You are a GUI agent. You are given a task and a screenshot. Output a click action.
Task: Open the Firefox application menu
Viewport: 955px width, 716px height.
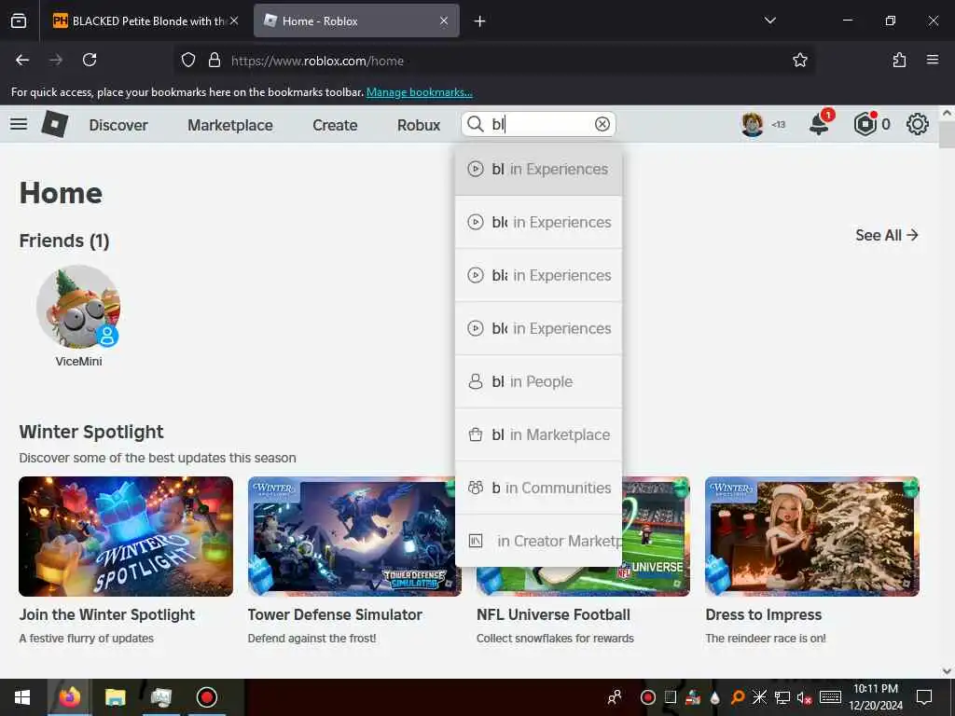(933, 60)
